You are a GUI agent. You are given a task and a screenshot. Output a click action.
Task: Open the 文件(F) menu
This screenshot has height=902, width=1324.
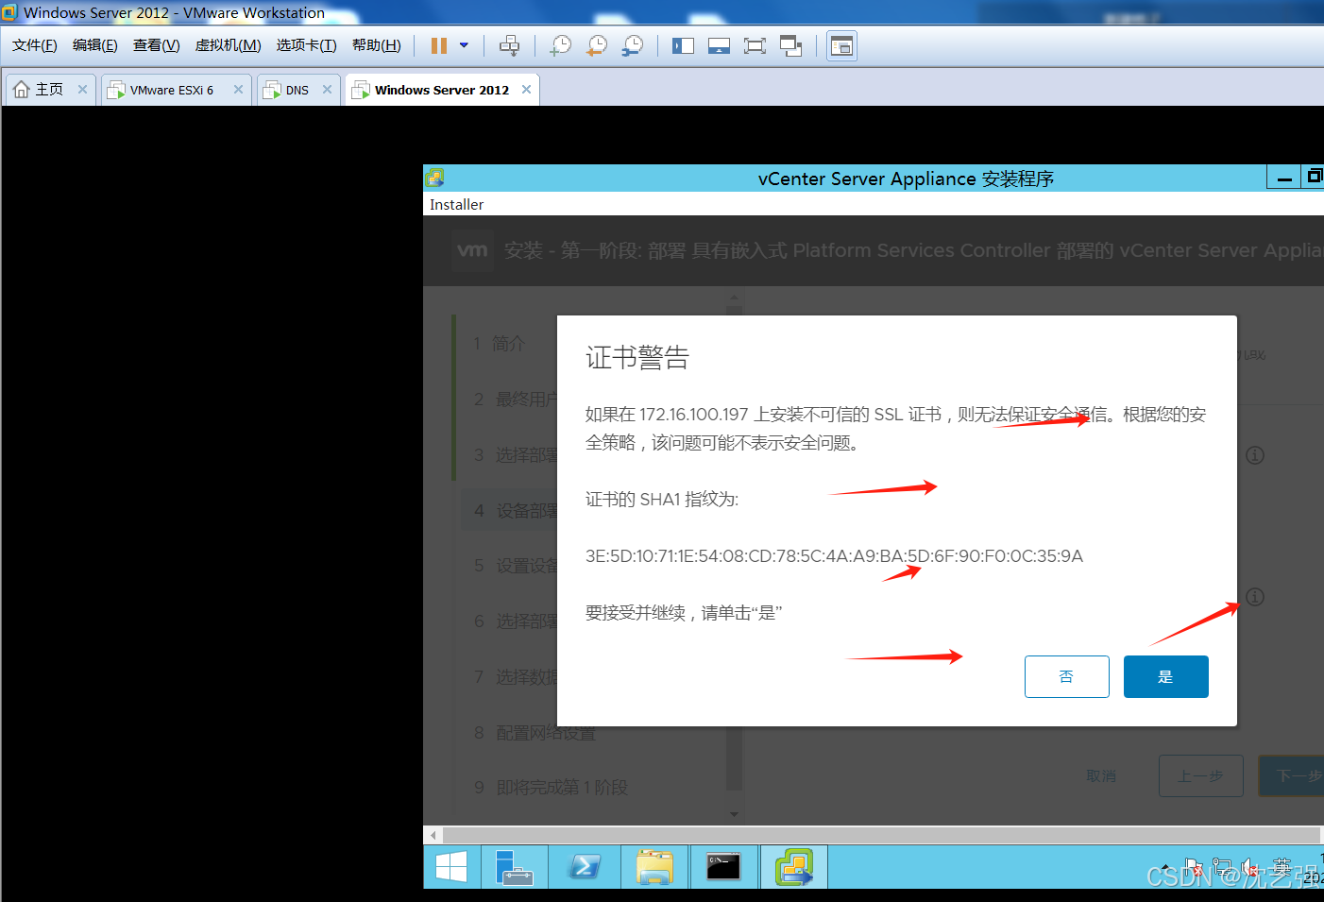(35, 45)
